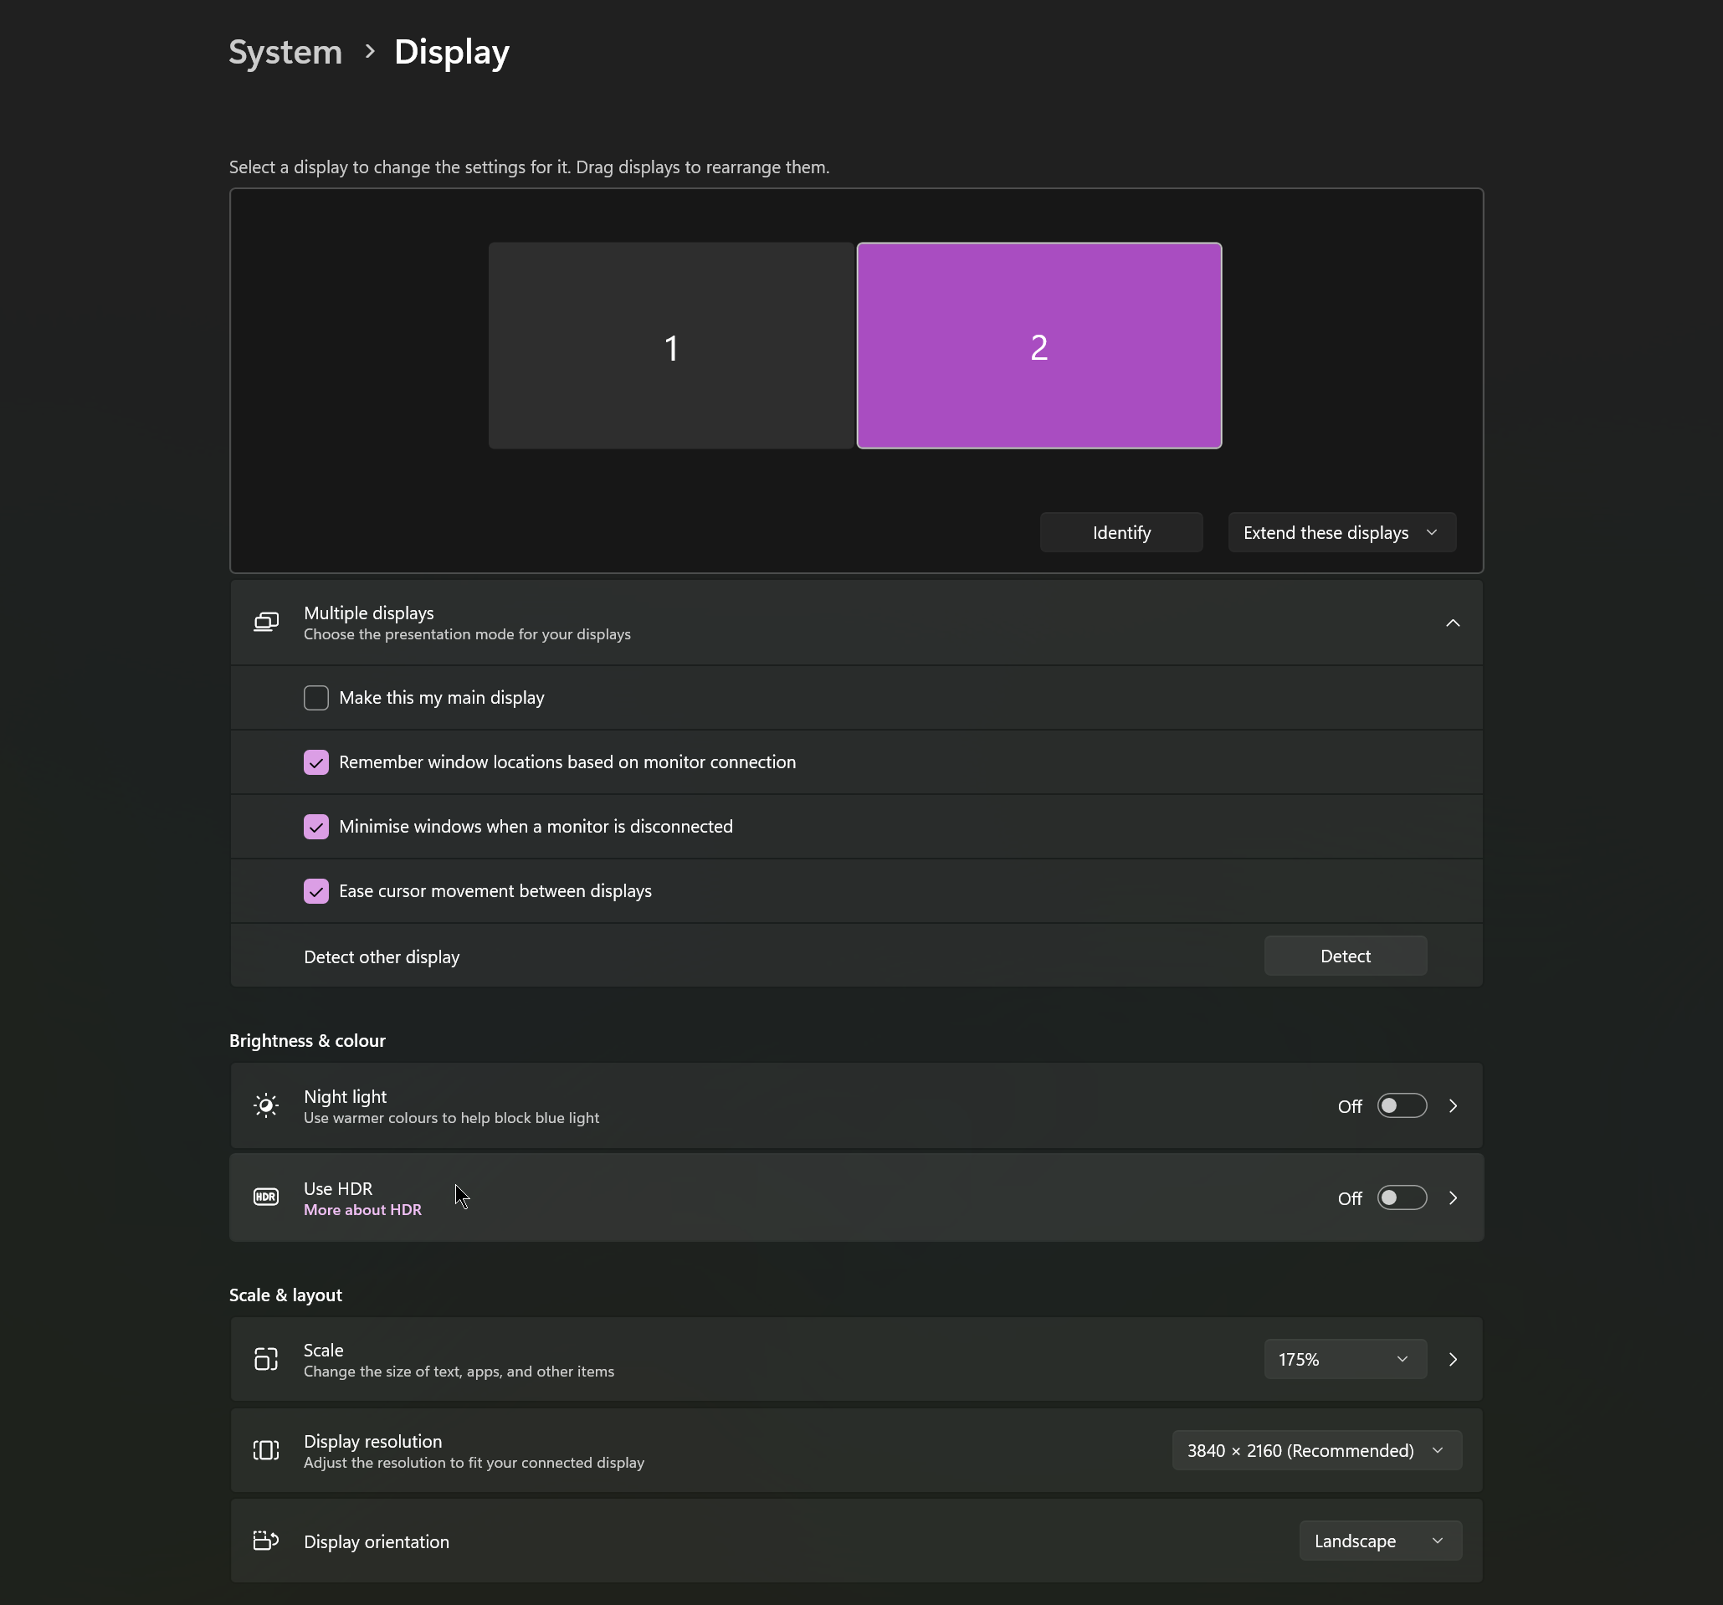Uncheck Remember window locations checkbox
The height and width of the screenshot is (1605, 1723).
[316, 761]
